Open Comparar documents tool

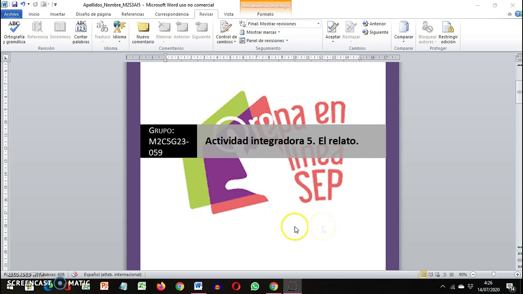tap(404, 33)
